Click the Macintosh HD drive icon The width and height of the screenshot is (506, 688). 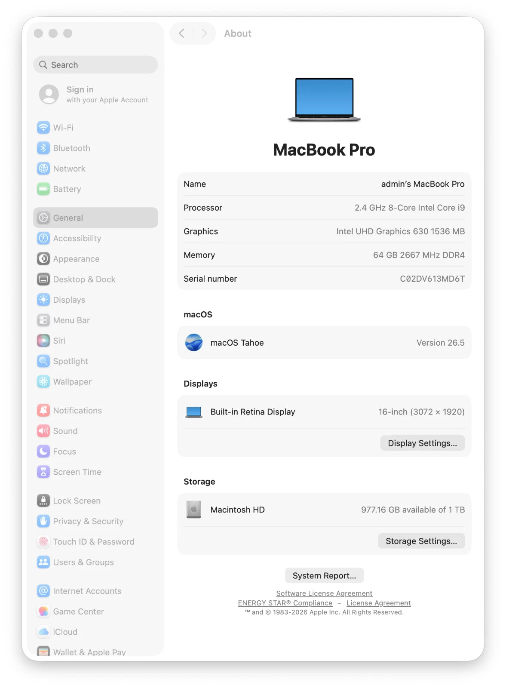coord(194,510)
